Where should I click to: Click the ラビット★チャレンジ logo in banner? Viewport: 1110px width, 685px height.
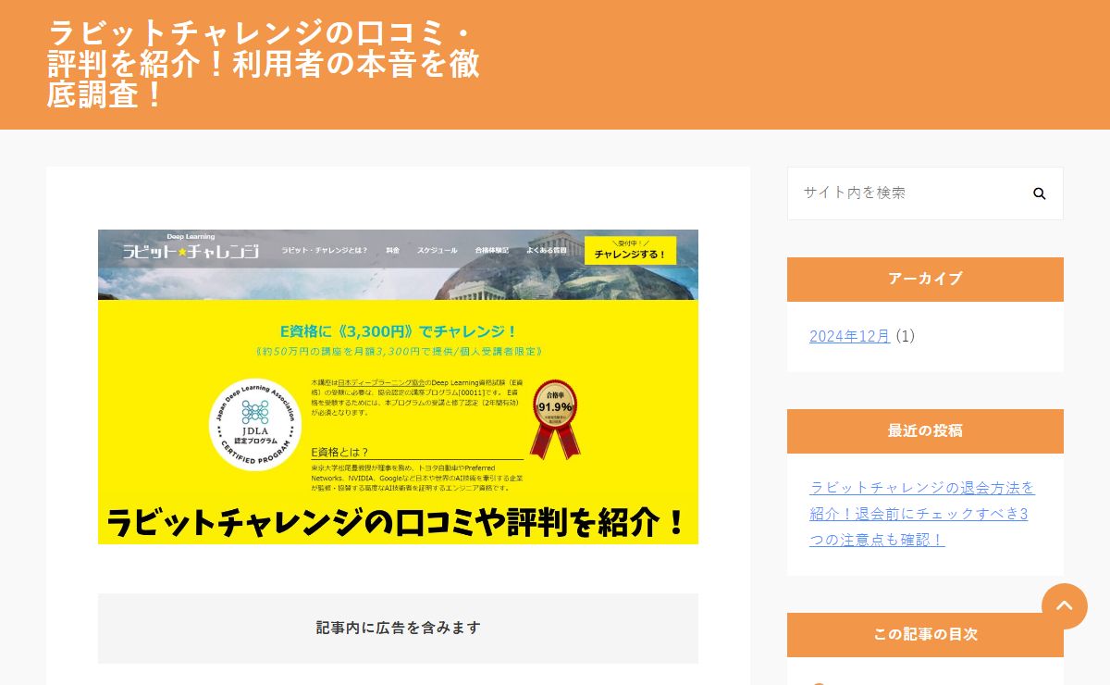point(191,247)
